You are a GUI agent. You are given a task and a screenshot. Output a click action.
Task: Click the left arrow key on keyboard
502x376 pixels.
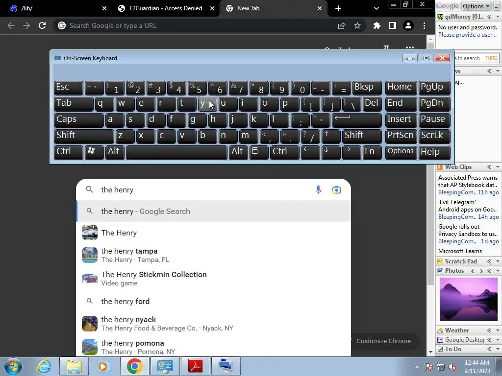[310, 153]
